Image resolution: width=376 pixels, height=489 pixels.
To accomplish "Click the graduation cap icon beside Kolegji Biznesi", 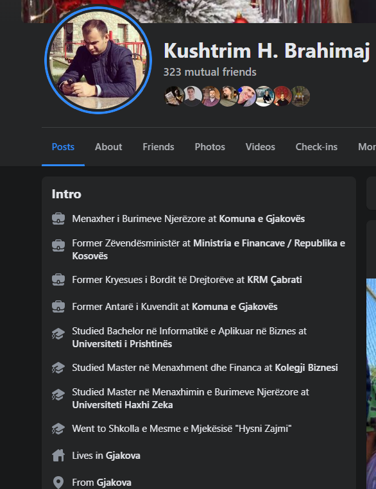I will point(58,368).
